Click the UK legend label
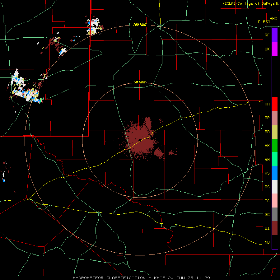Screen dimensions: 280x280 coord(267,49)
